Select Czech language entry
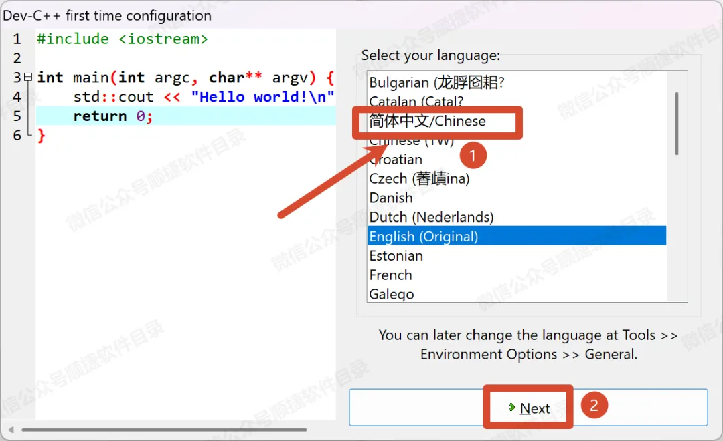 [517, 178]
